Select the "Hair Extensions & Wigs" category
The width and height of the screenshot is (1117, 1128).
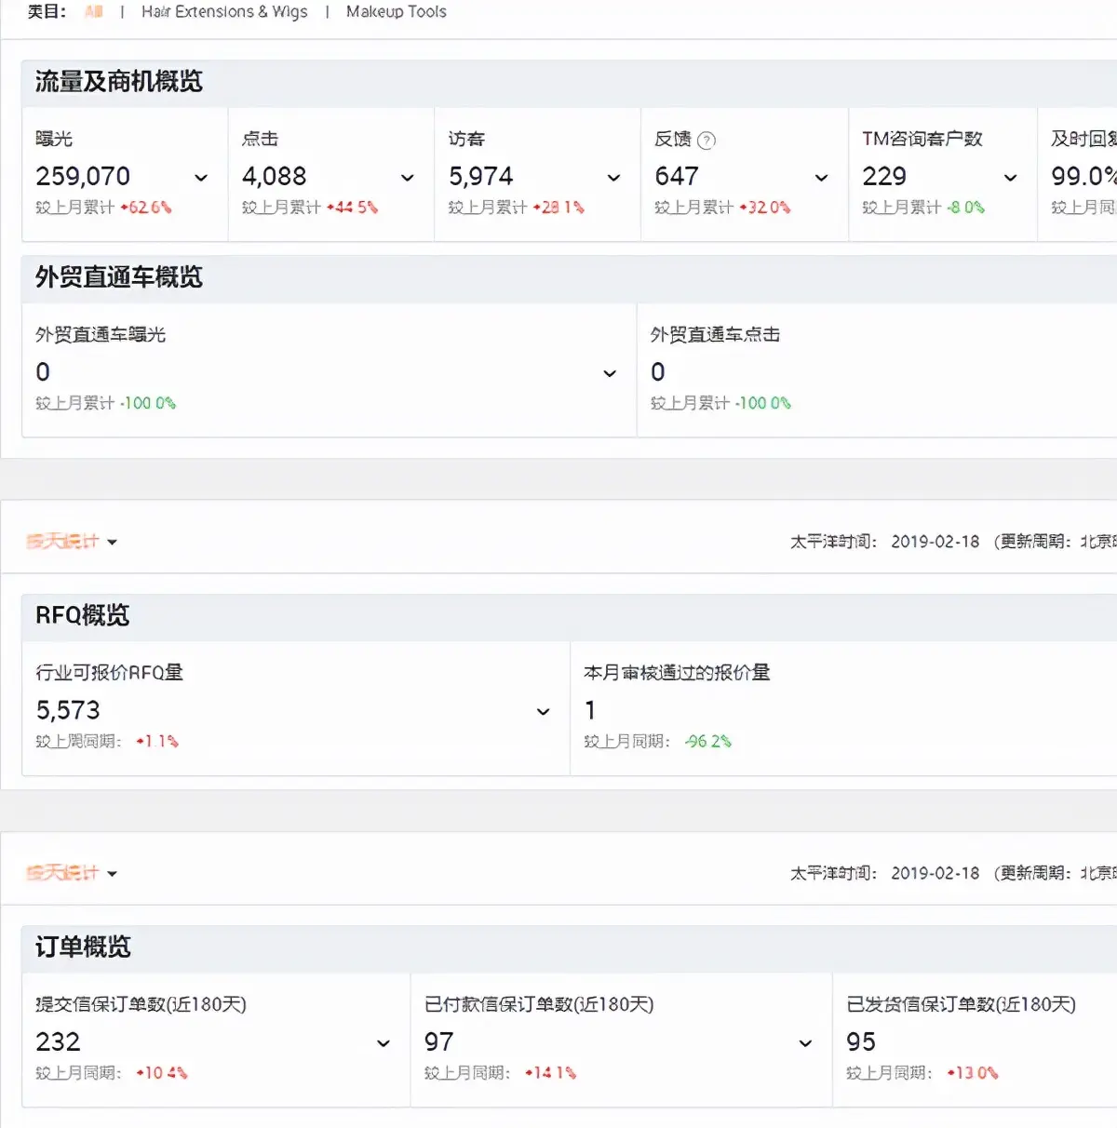(225, 12)
